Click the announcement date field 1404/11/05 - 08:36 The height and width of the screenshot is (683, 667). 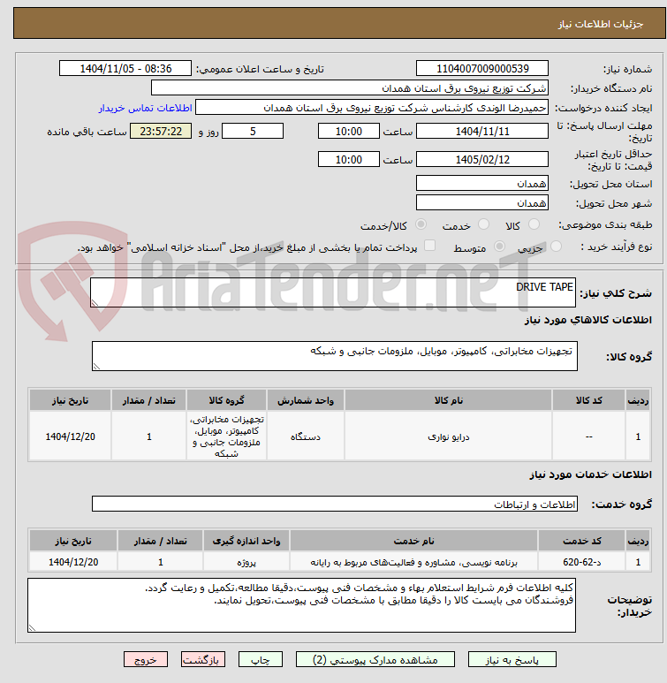(125, 68)
